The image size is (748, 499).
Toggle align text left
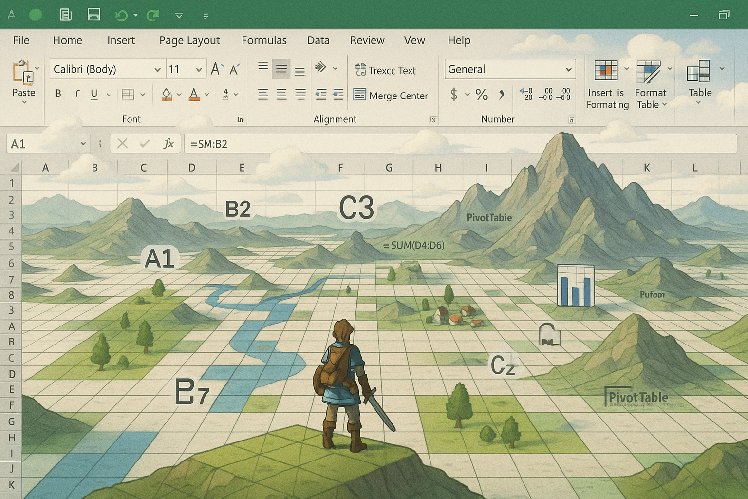[x=263, y=94]
